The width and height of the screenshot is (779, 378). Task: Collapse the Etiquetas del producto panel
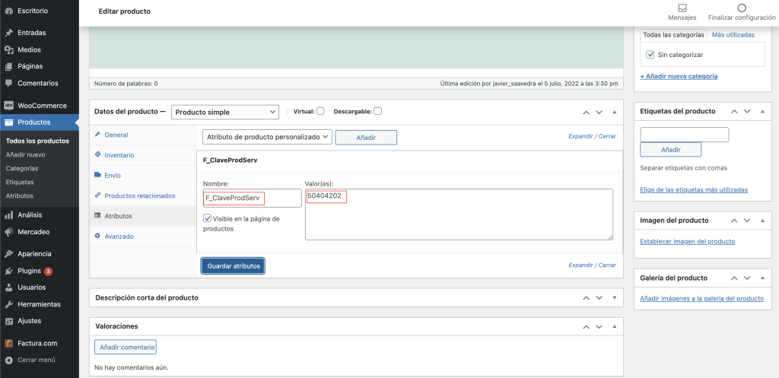tap(762, 111)
